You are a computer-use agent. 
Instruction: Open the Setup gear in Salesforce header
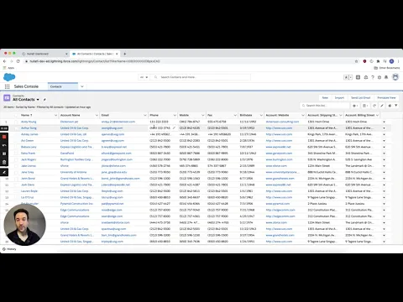point(379,77)
